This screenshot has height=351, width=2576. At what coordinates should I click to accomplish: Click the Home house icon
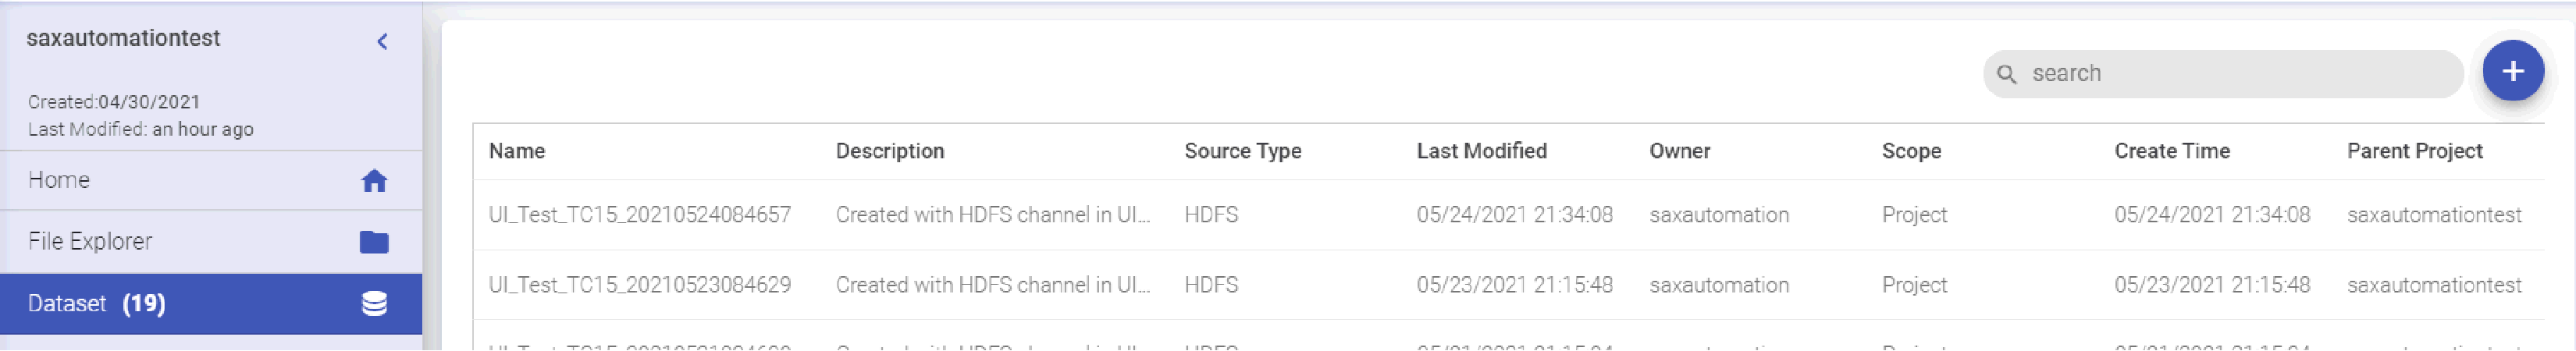click(x=374, y=181)
